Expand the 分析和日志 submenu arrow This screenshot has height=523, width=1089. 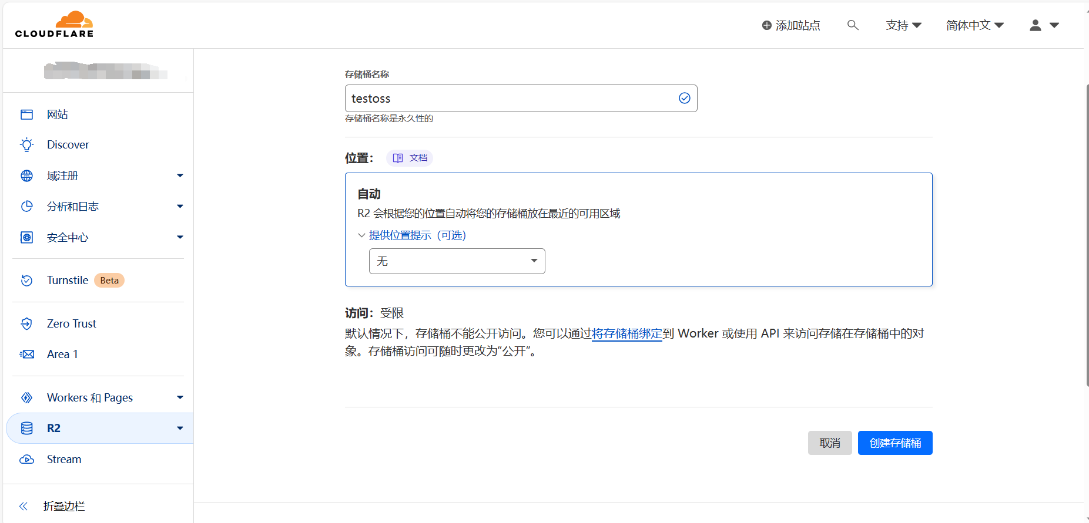point(180,206)
